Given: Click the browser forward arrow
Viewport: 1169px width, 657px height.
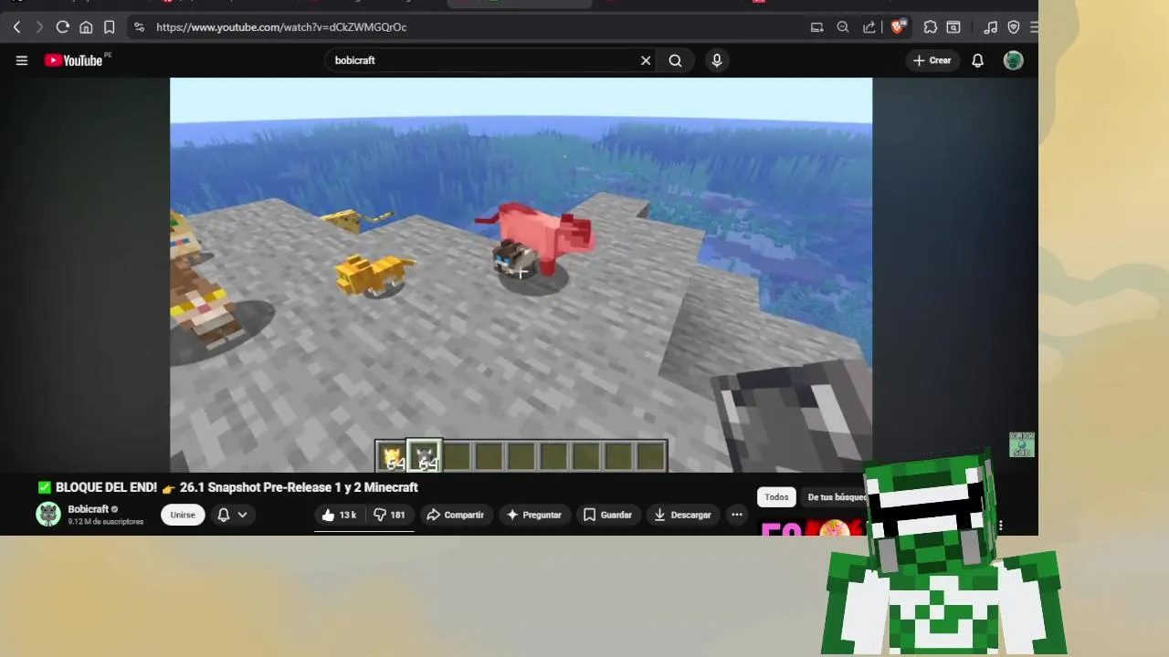Looking at the screenshot, I should (39, 27).
